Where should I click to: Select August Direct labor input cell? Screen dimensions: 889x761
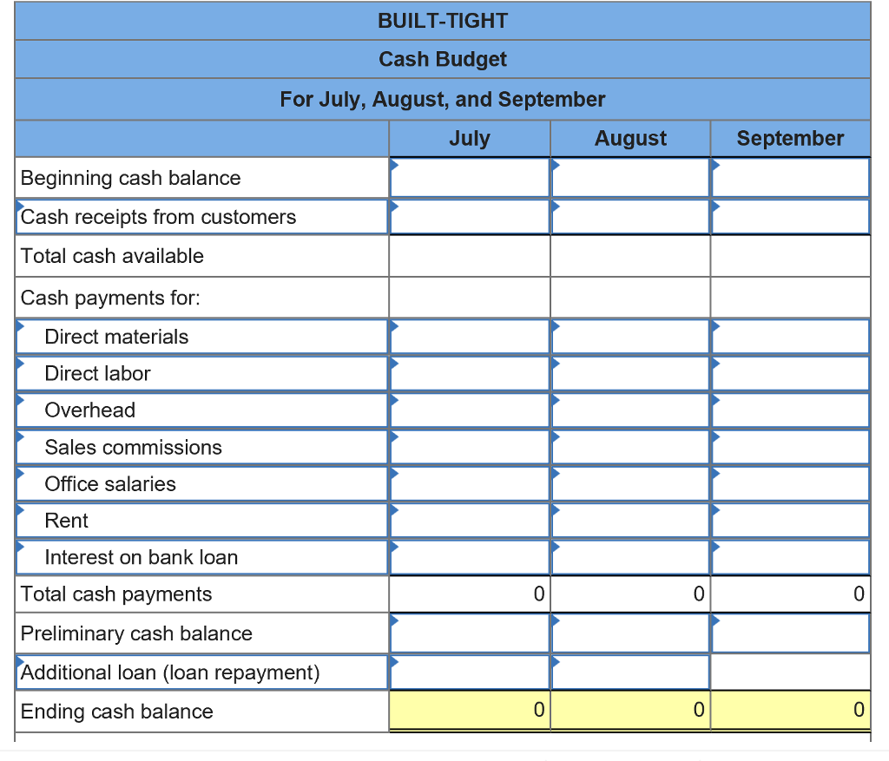tap(630, 373)
